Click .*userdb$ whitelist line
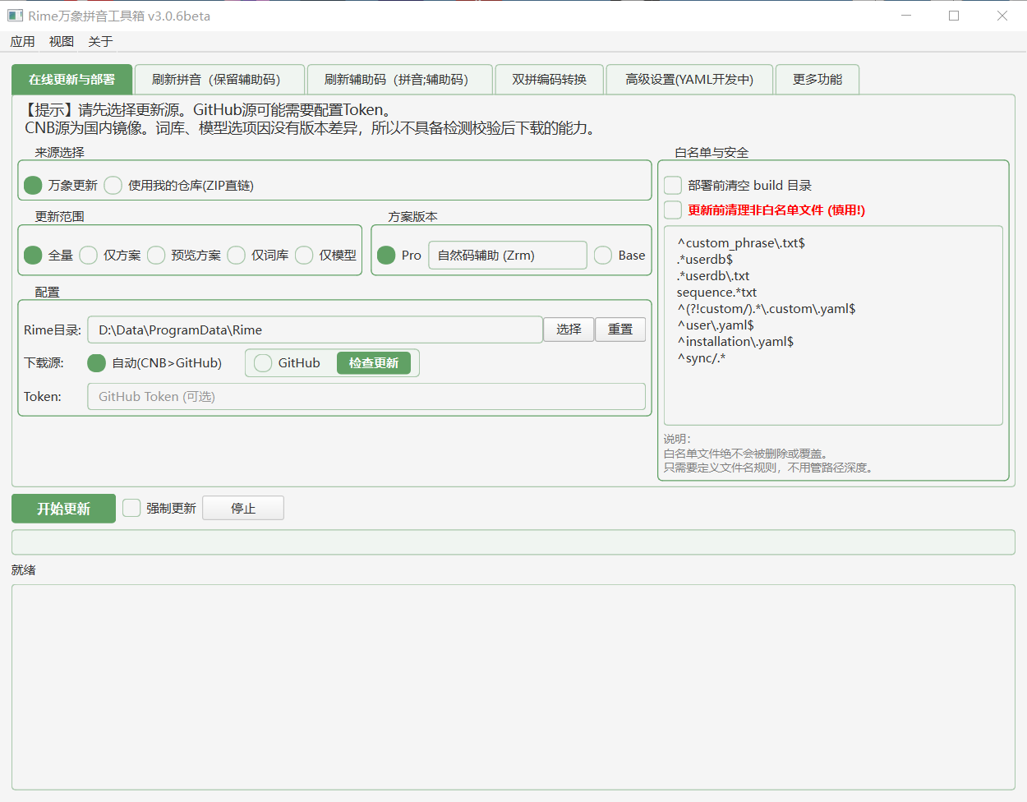This screenshot has width=1027, height=802. (705, 260)
